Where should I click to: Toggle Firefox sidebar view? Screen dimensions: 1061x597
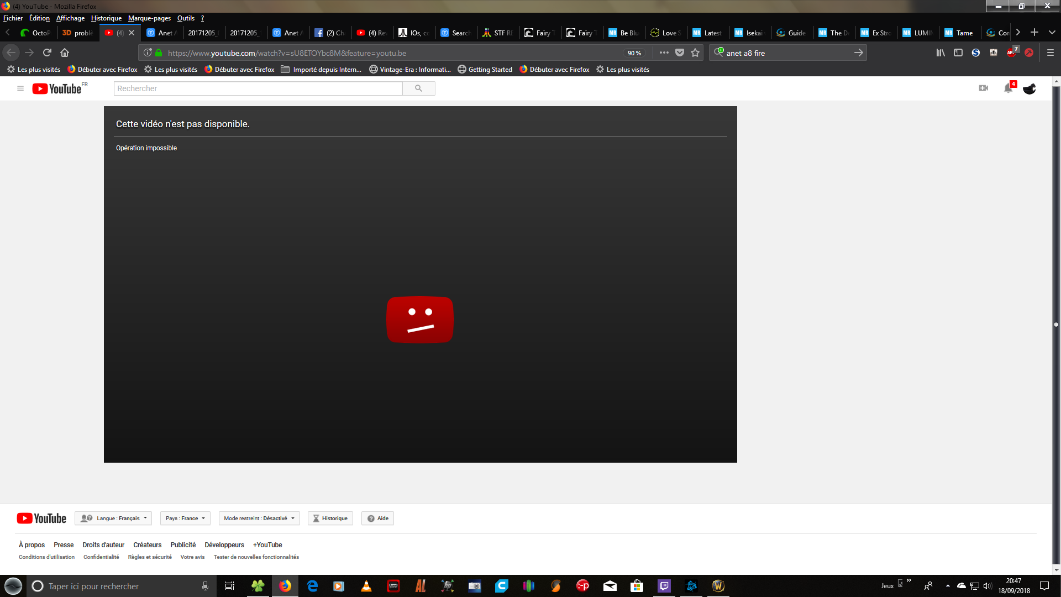click(958, 53)
